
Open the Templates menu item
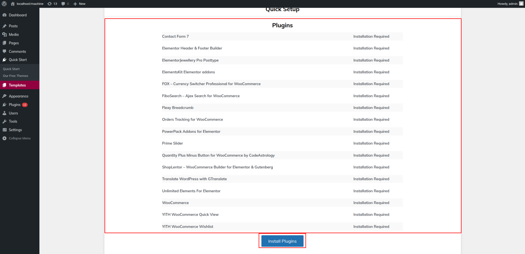coord(17,85)
